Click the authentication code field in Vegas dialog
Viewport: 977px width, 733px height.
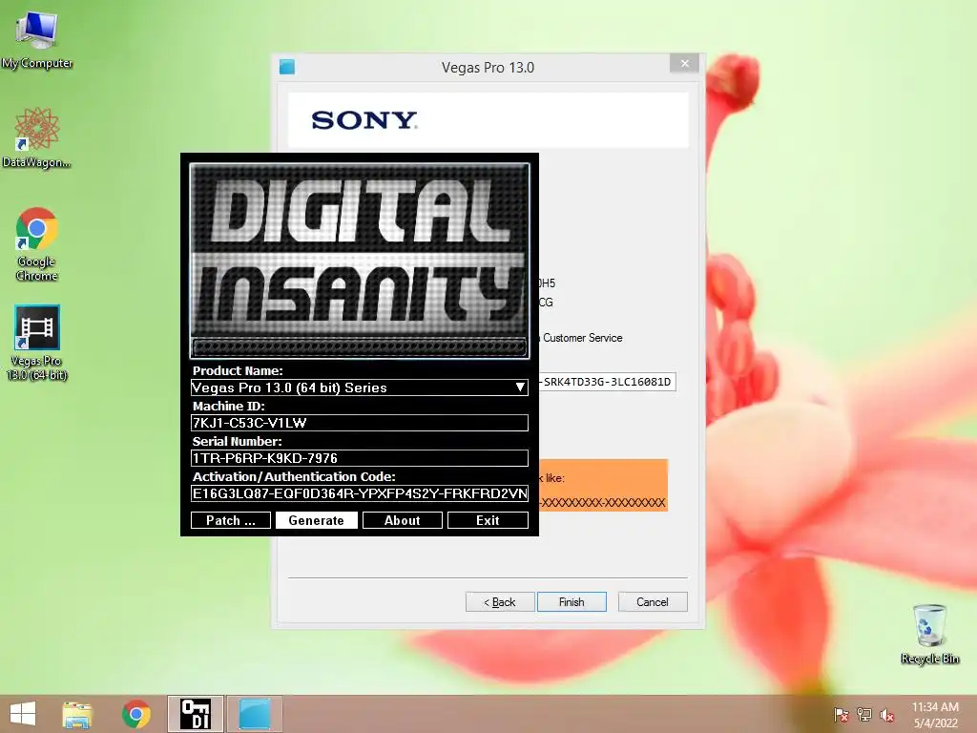pyautogui.click(x=608, y=382)
